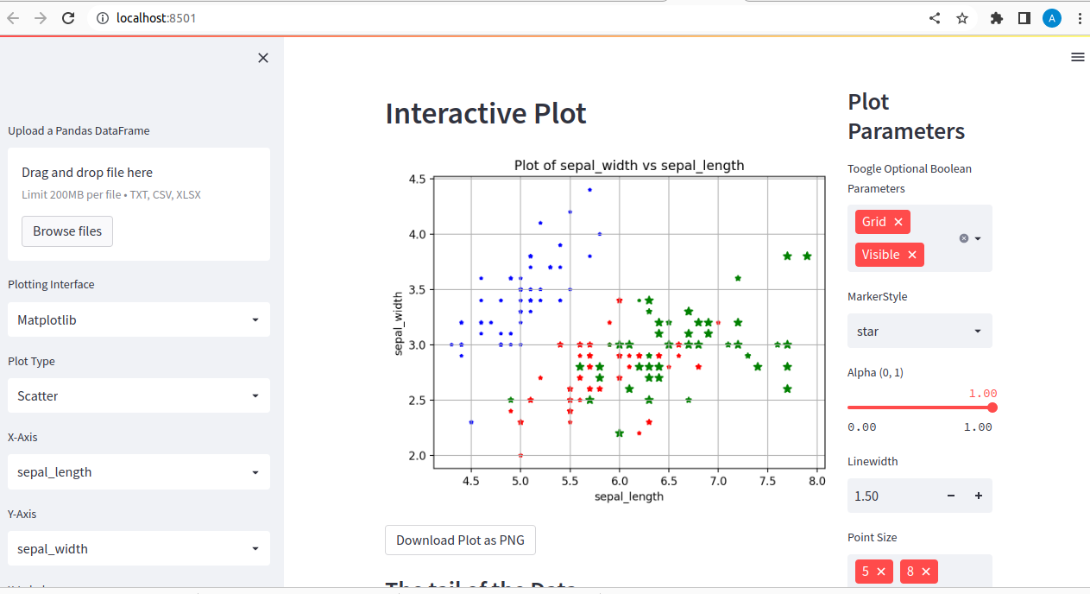Screen dimensions: 1090x594
Task: Toggle the bookmark star for this page
Action: pos(961,17)
